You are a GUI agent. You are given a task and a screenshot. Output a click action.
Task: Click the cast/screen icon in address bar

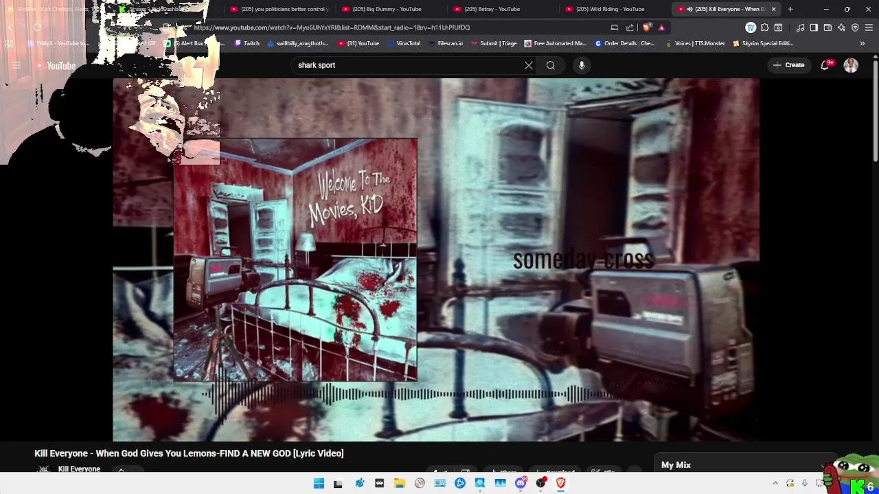[x=614, y=27]
